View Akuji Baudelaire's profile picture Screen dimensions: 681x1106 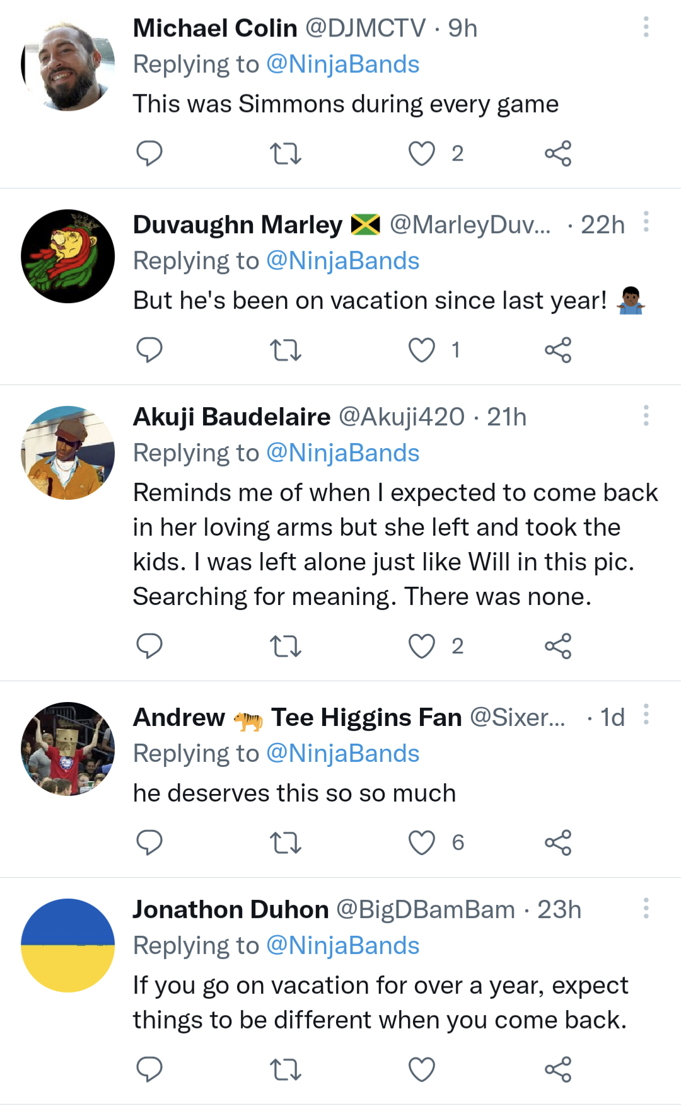(x=68, y=452)
